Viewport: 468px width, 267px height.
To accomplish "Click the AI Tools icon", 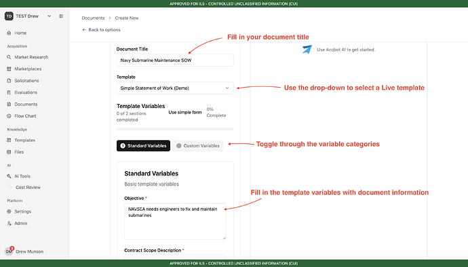I will coord(9,176).
